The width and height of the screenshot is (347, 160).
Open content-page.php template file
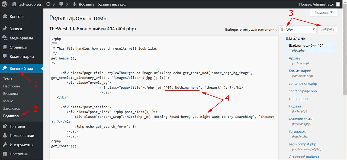pyautogui.click(x=303, y=91)
